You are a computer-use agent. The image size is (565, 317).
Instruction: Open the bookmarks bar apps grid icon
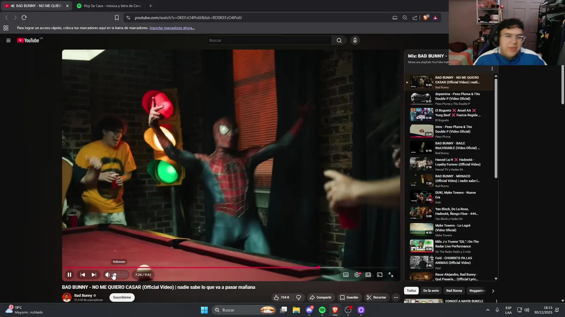[x=6, y=28]
